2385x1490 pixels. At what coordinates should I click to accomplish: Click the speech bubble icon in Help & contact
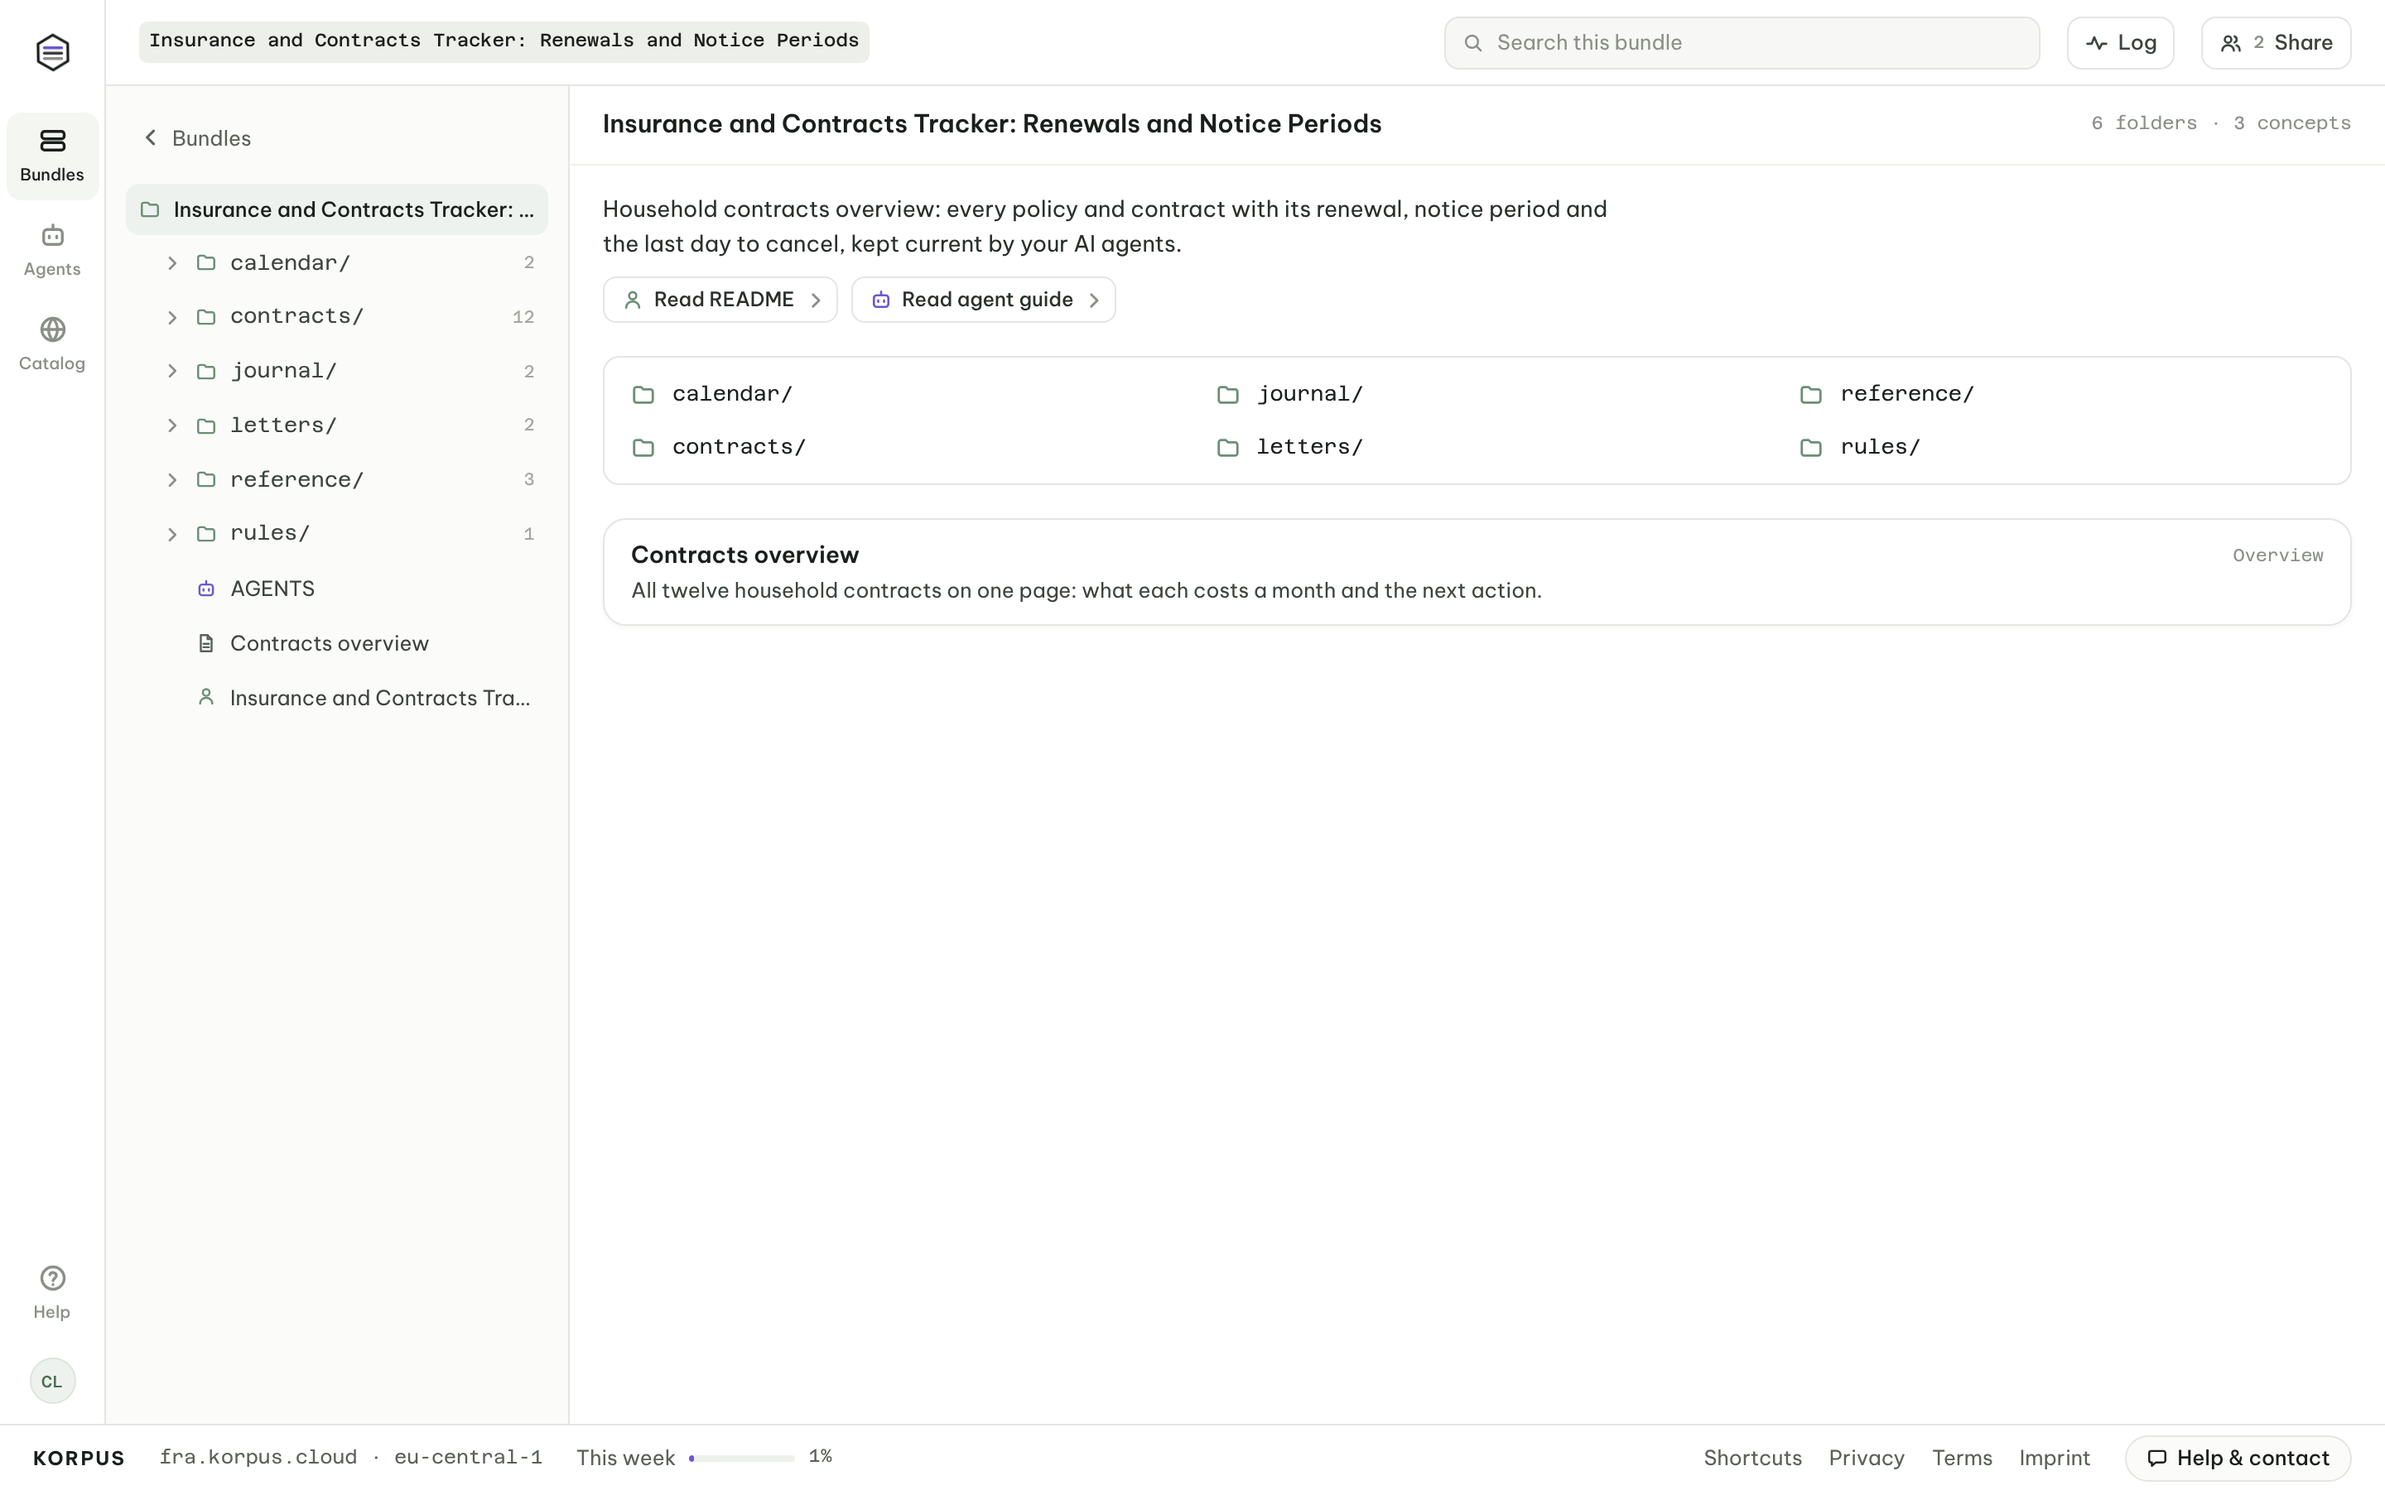pos(2156,1458)
